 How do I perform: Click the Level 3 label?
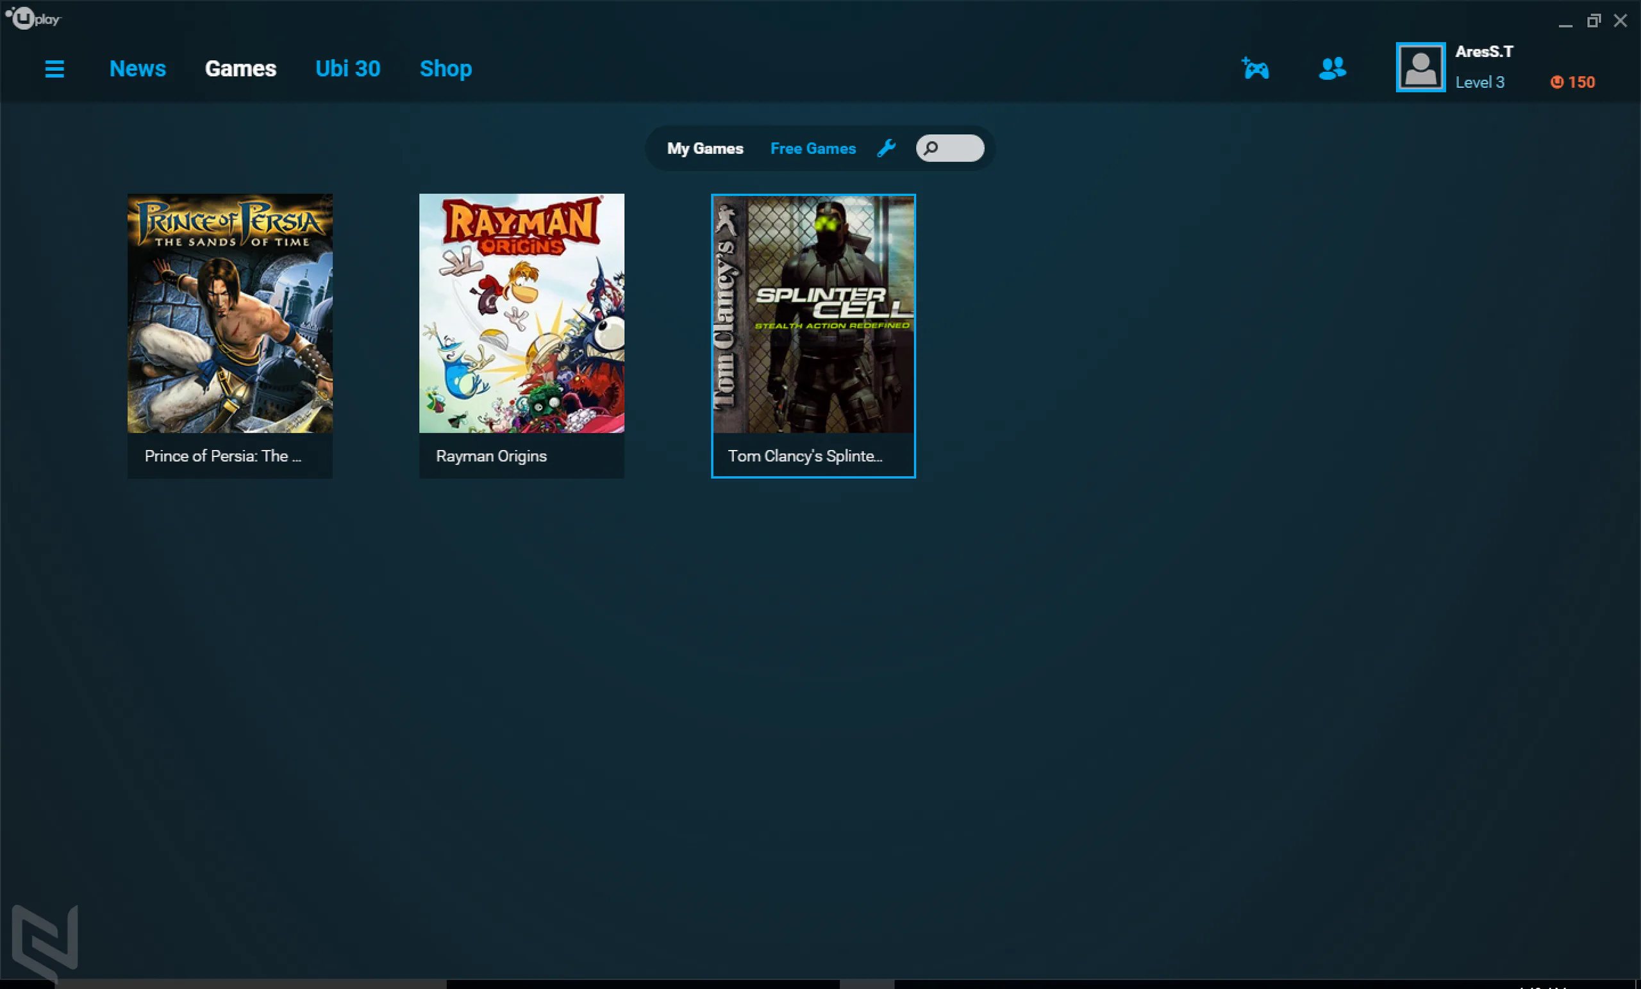pyautogui.click(x=1480, y=82)
